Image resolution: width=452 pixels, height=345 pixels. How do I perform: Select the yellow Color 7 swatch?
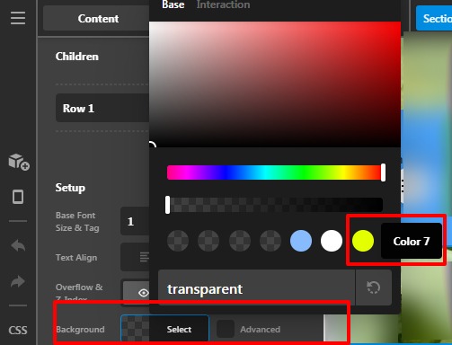click(363, 241)
